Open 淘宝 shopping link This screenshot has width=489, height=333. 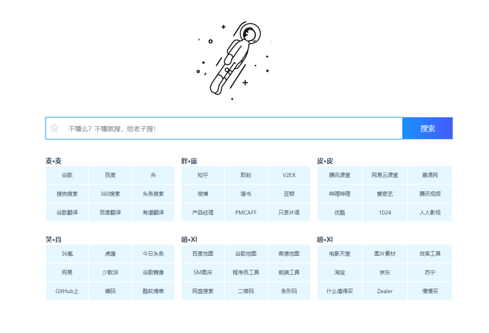pyautogui.click(x=340, y=272)
